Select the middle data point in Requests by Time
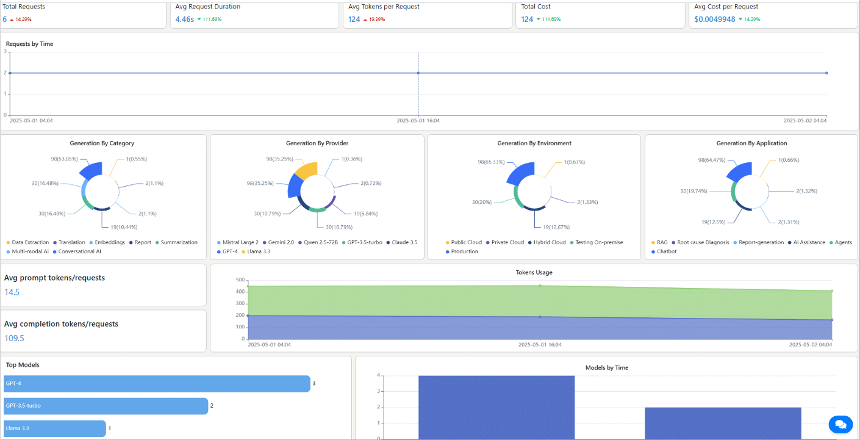Screen dimensions: 860x440 (418, 73)
